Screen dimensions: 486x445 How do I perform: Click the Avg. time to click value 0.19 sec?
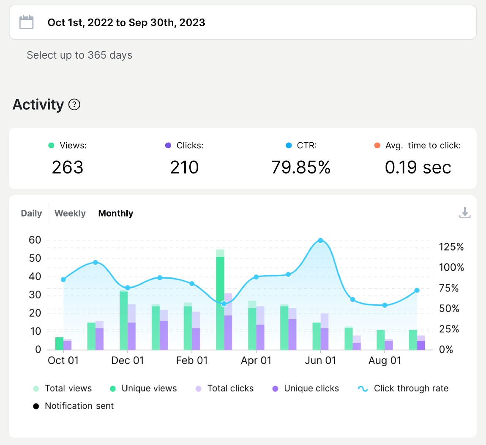point(418,168)
